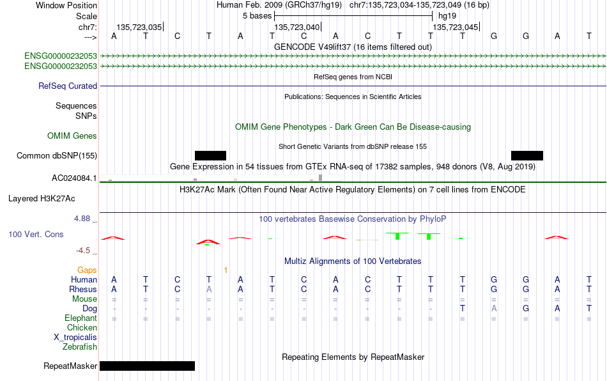The width and height of the screenshot is (607, 381).
Task: Click the Rhesus species row label
Action: [x=83, y=289]
